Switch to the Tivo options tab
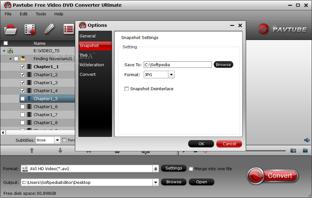Viewport: 312px width, 198px height. pyautogui.click(x=95, y=55)
